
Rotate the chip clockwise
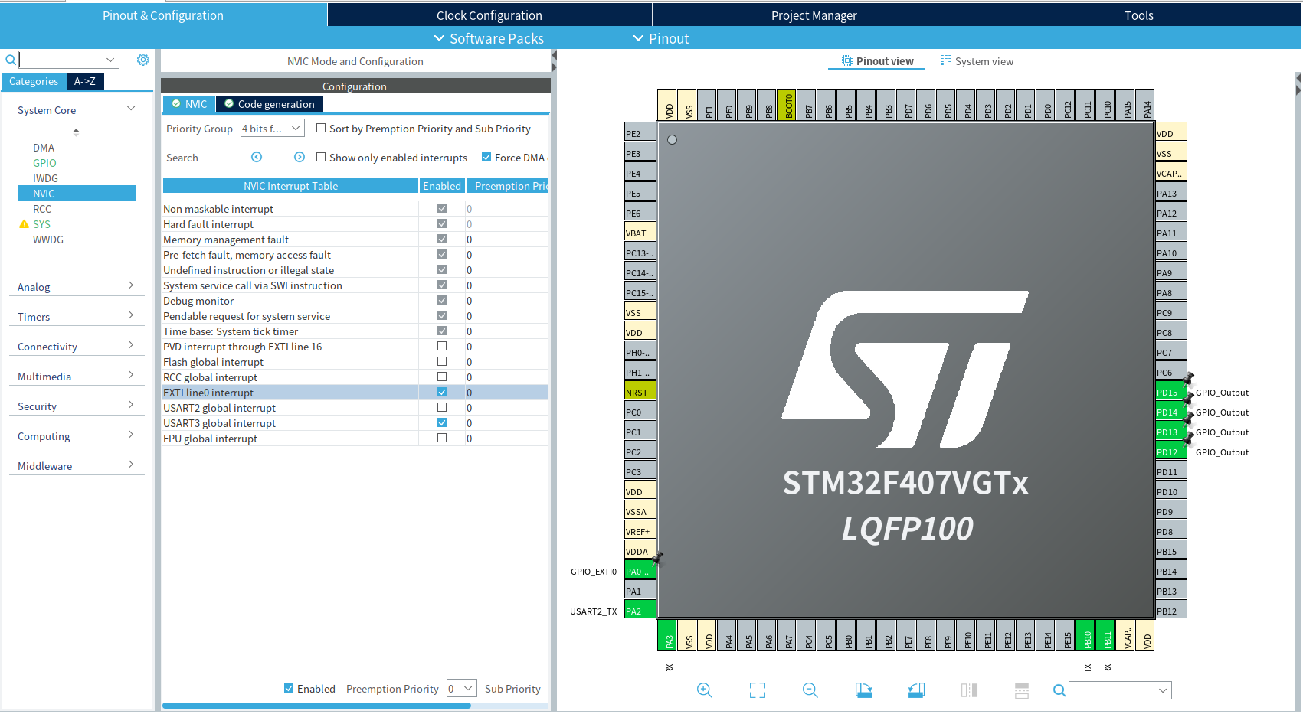(x=863, y=690)
